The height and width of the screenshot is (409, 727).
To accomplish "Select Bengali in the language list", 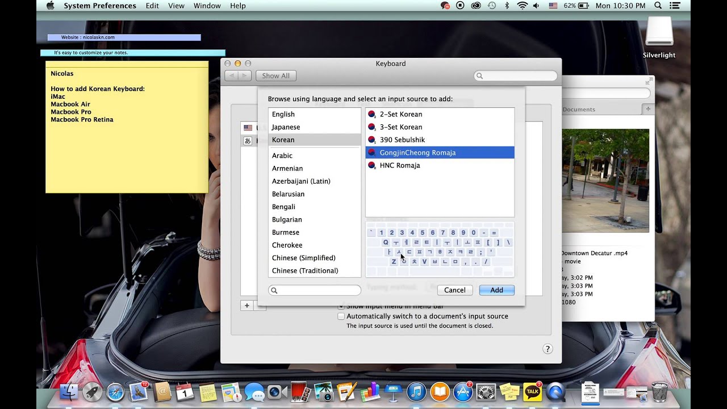I will [x=315, y=207].
